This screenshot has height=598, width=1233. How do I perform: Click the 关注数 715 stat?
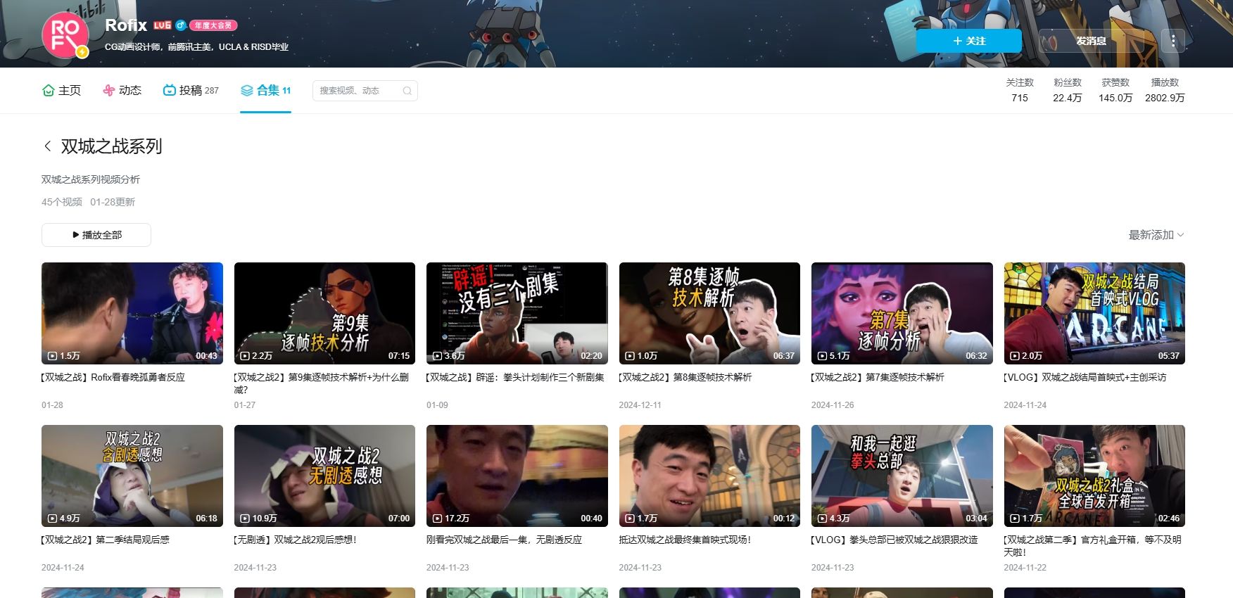click(x=1020, y=90)
